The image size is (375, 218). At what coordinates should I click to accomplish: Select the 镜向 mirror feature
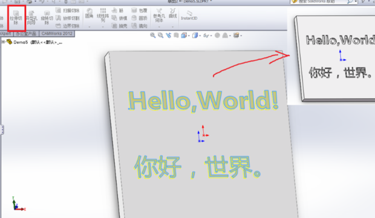139,26
